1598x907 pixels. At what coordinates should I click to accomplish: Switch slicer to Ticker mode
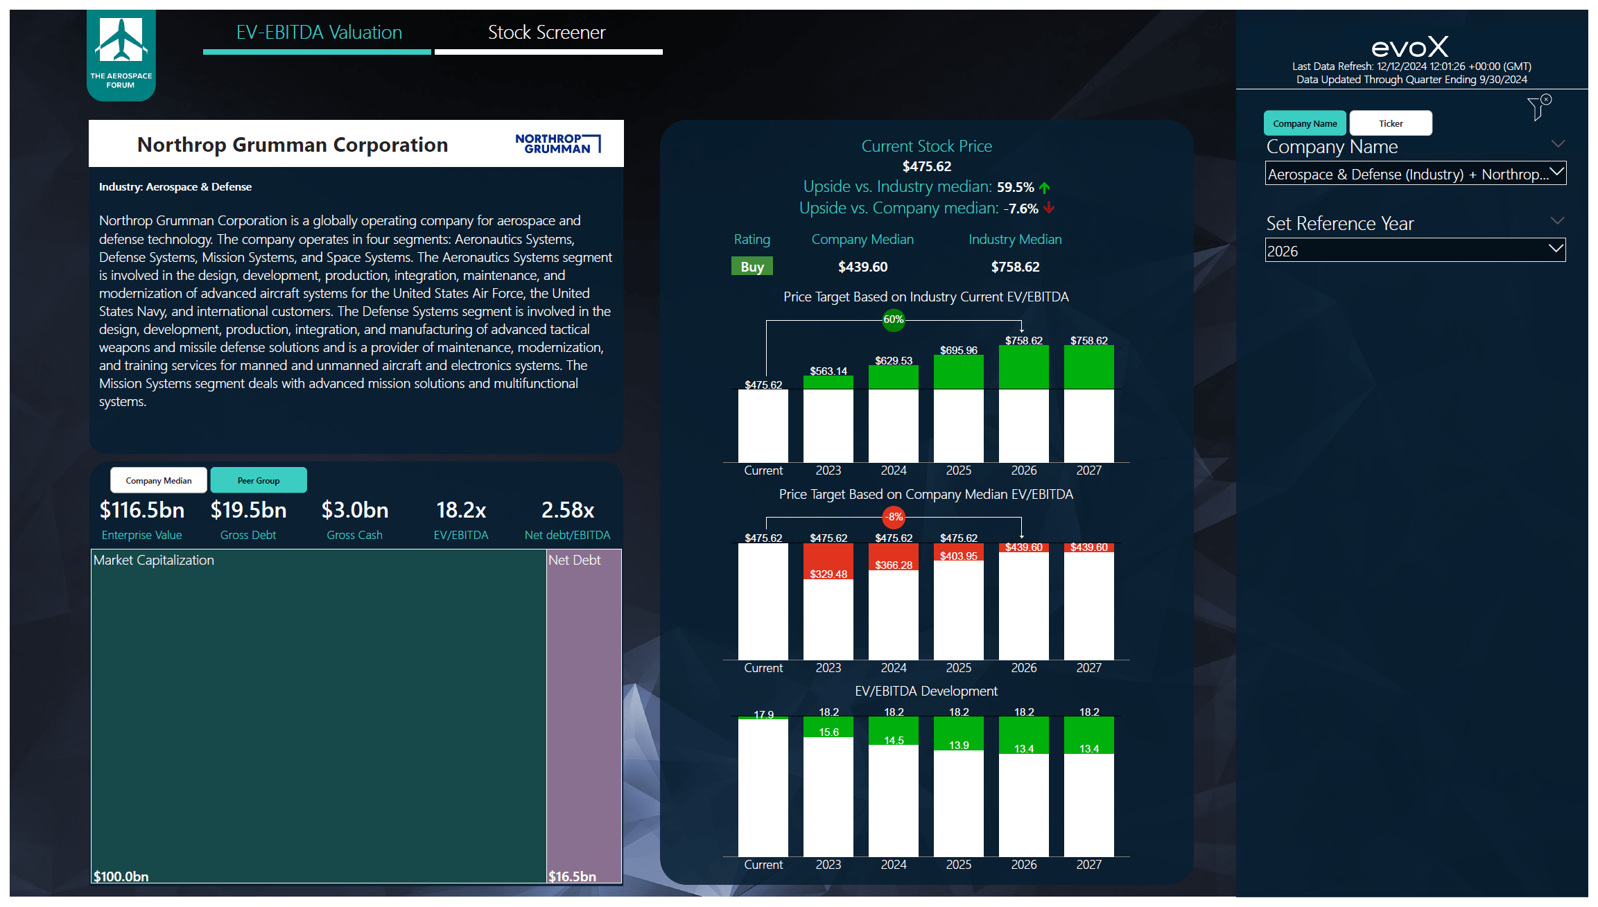1391,123
